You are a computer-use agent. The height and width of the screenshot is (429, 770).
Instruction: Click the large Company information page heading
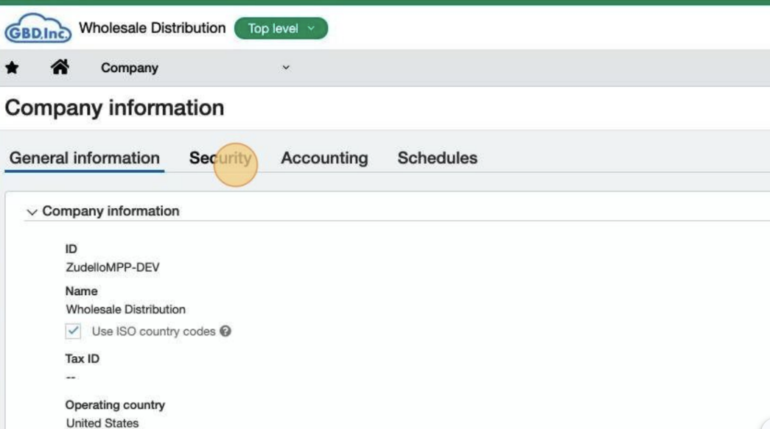[114, 108]
